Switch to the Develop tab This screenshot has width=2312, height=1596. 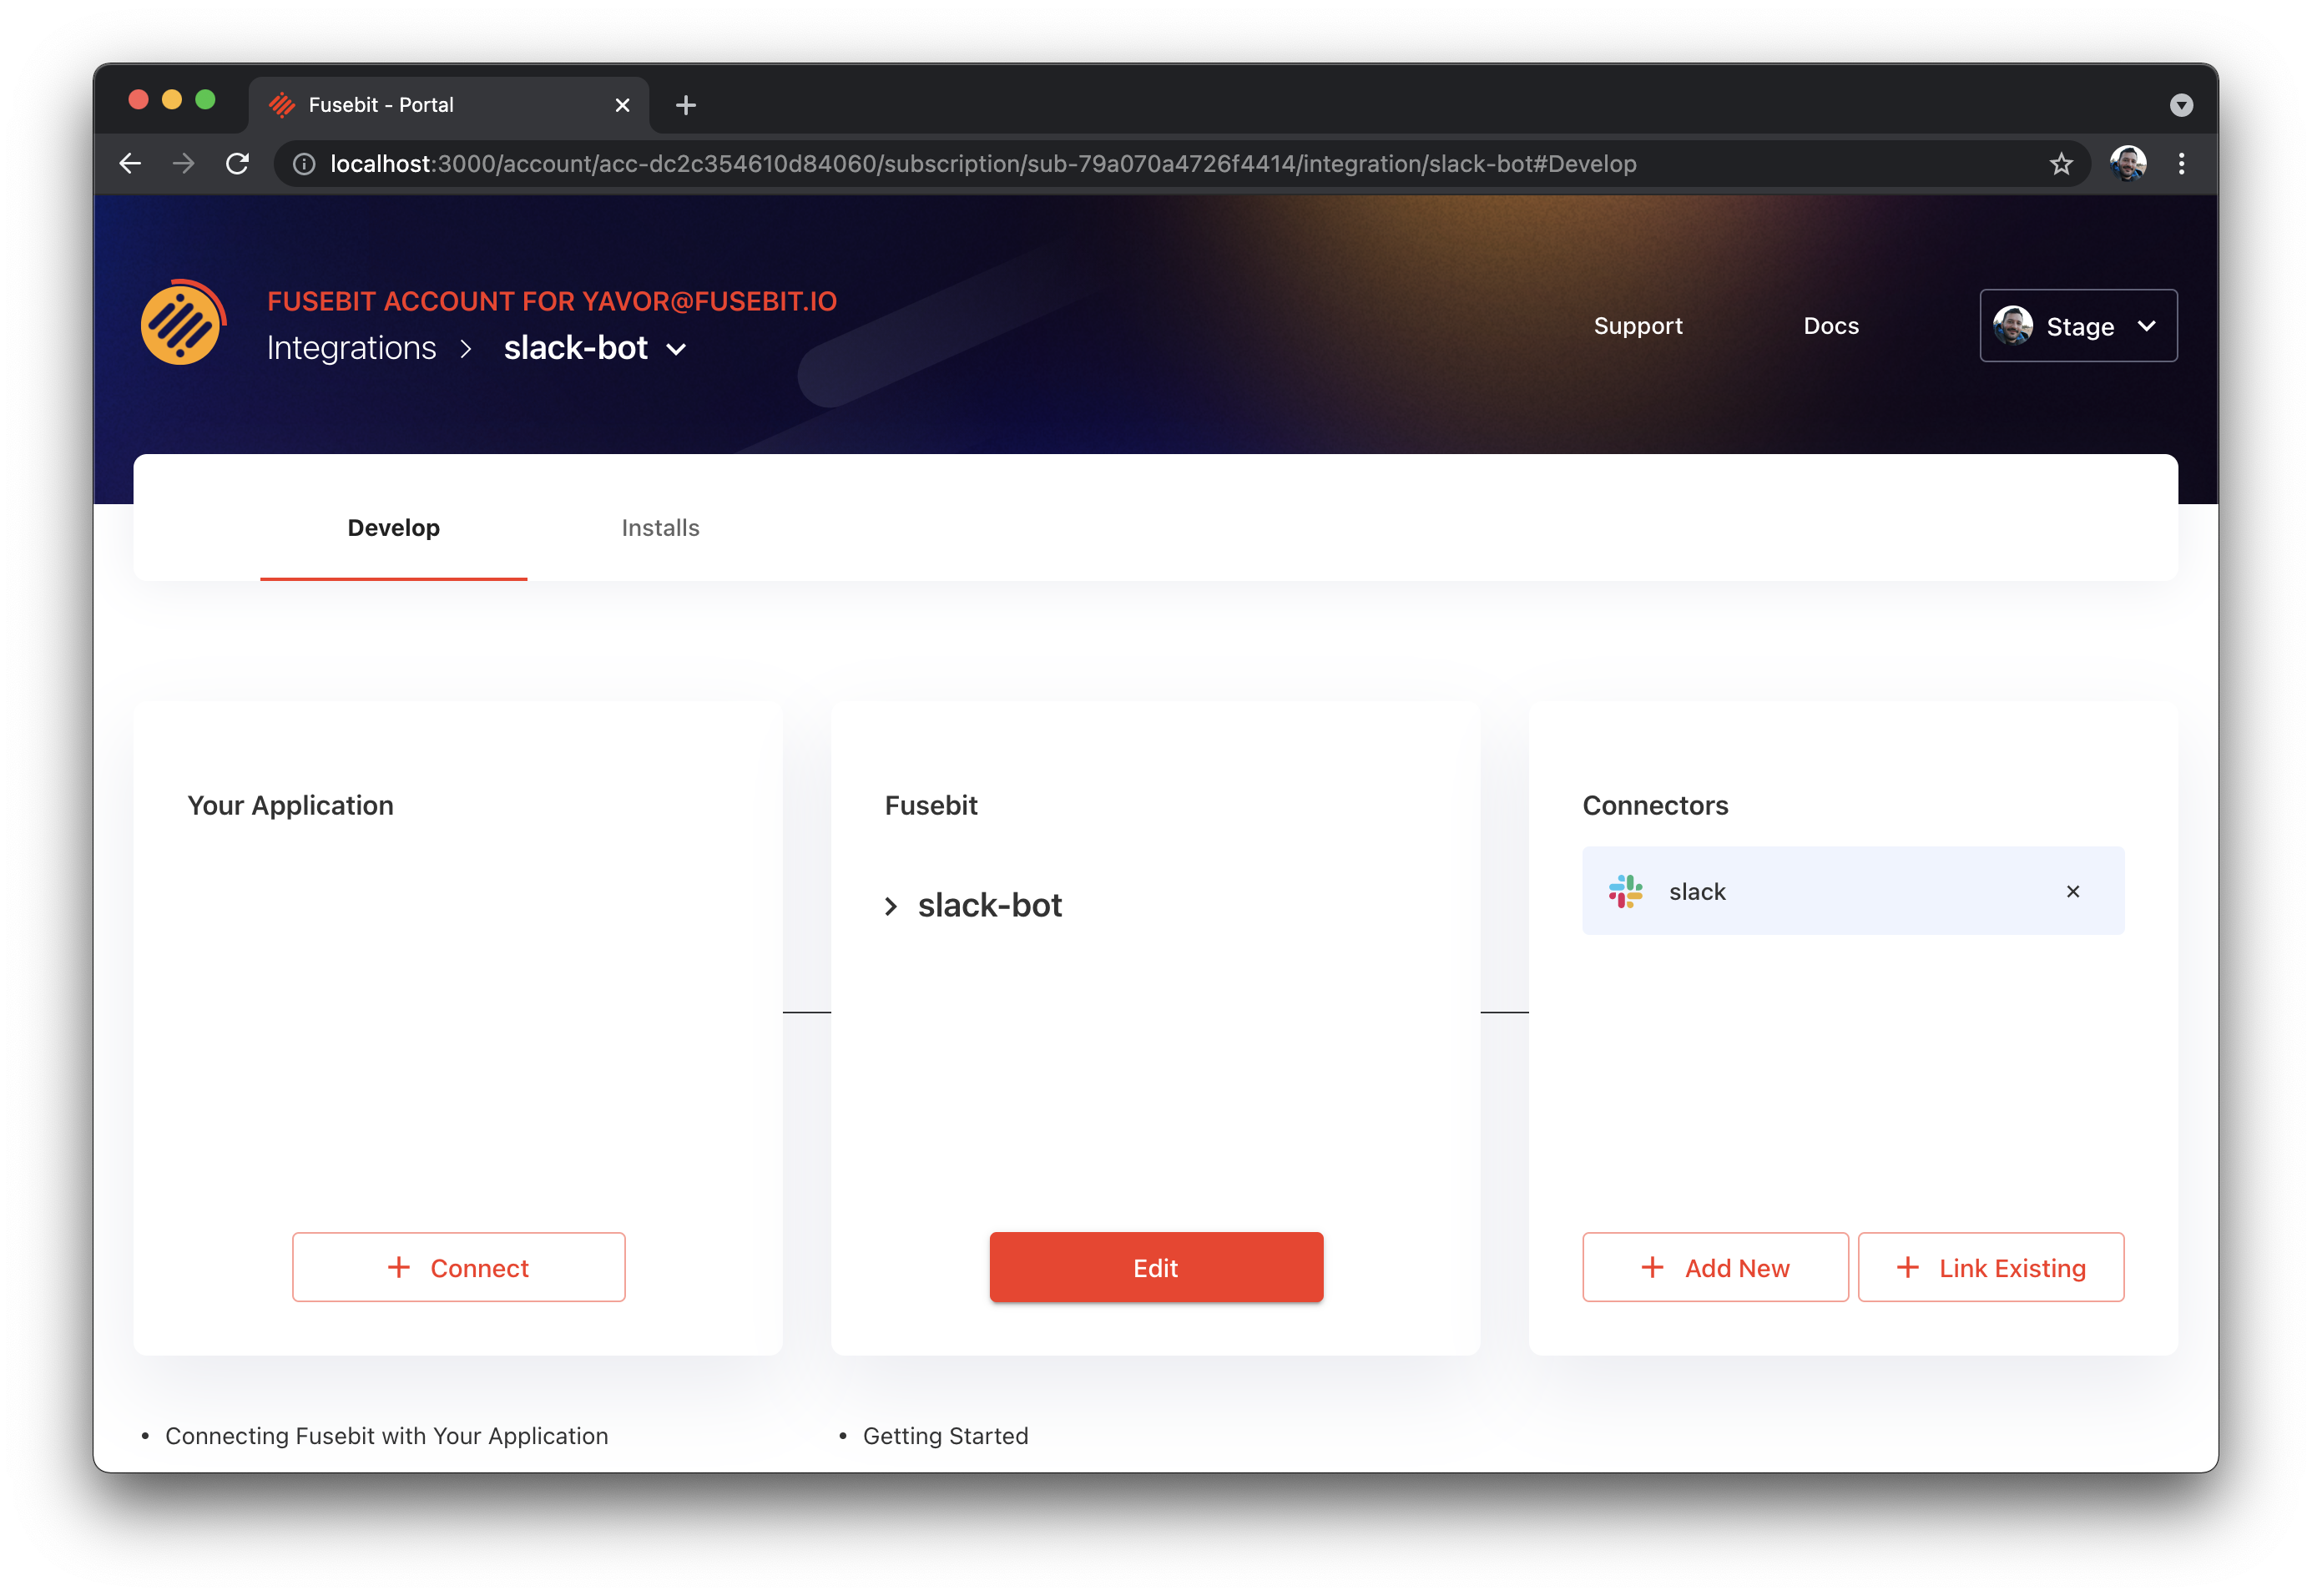(x=393, y=527)
